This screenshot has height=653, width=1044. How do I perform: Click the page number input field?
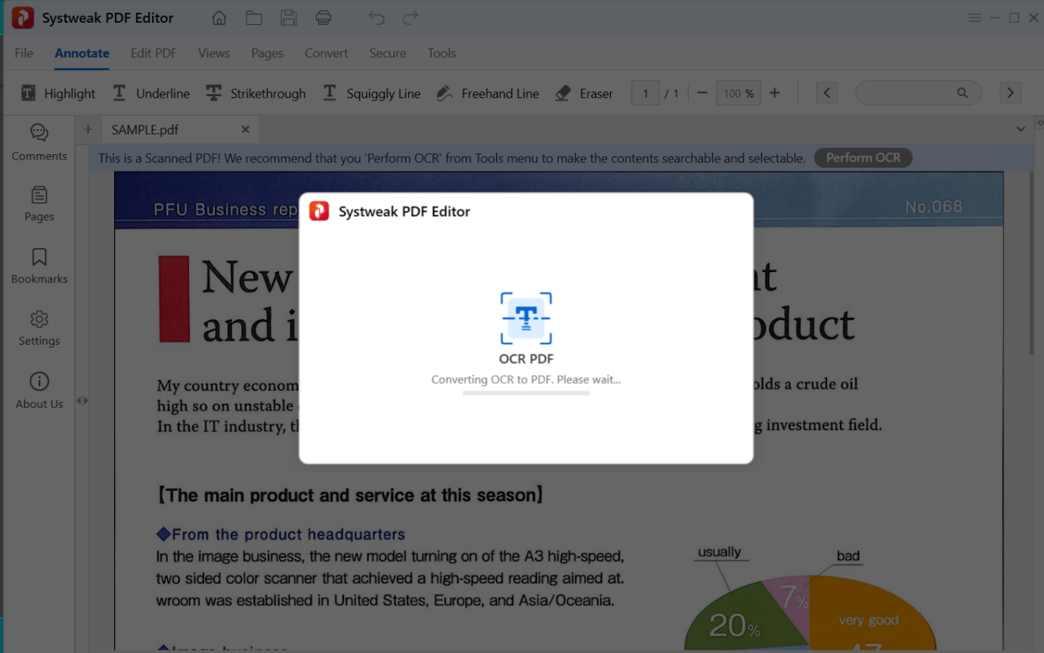tap(646, 93)
